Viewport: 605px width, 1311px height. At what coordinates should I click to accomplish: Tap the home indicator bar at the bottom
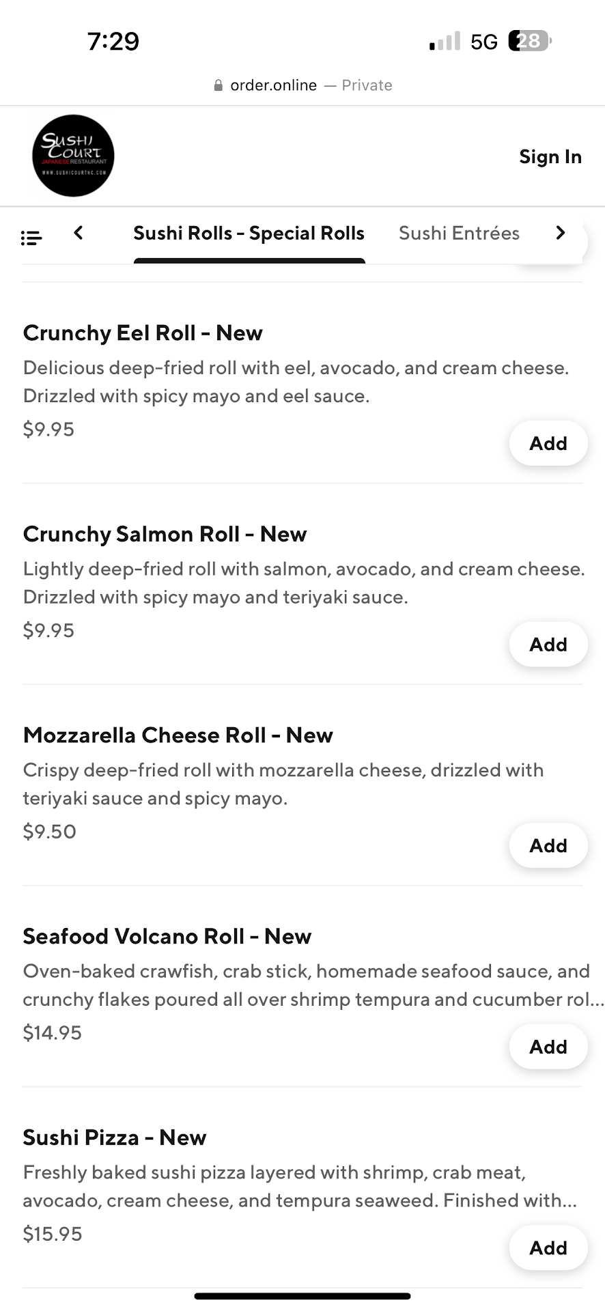[x=302, y=1295]
